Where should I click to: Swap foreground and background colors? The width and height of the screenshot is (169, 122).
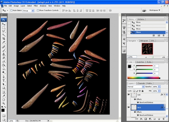(x=5, y=107)
